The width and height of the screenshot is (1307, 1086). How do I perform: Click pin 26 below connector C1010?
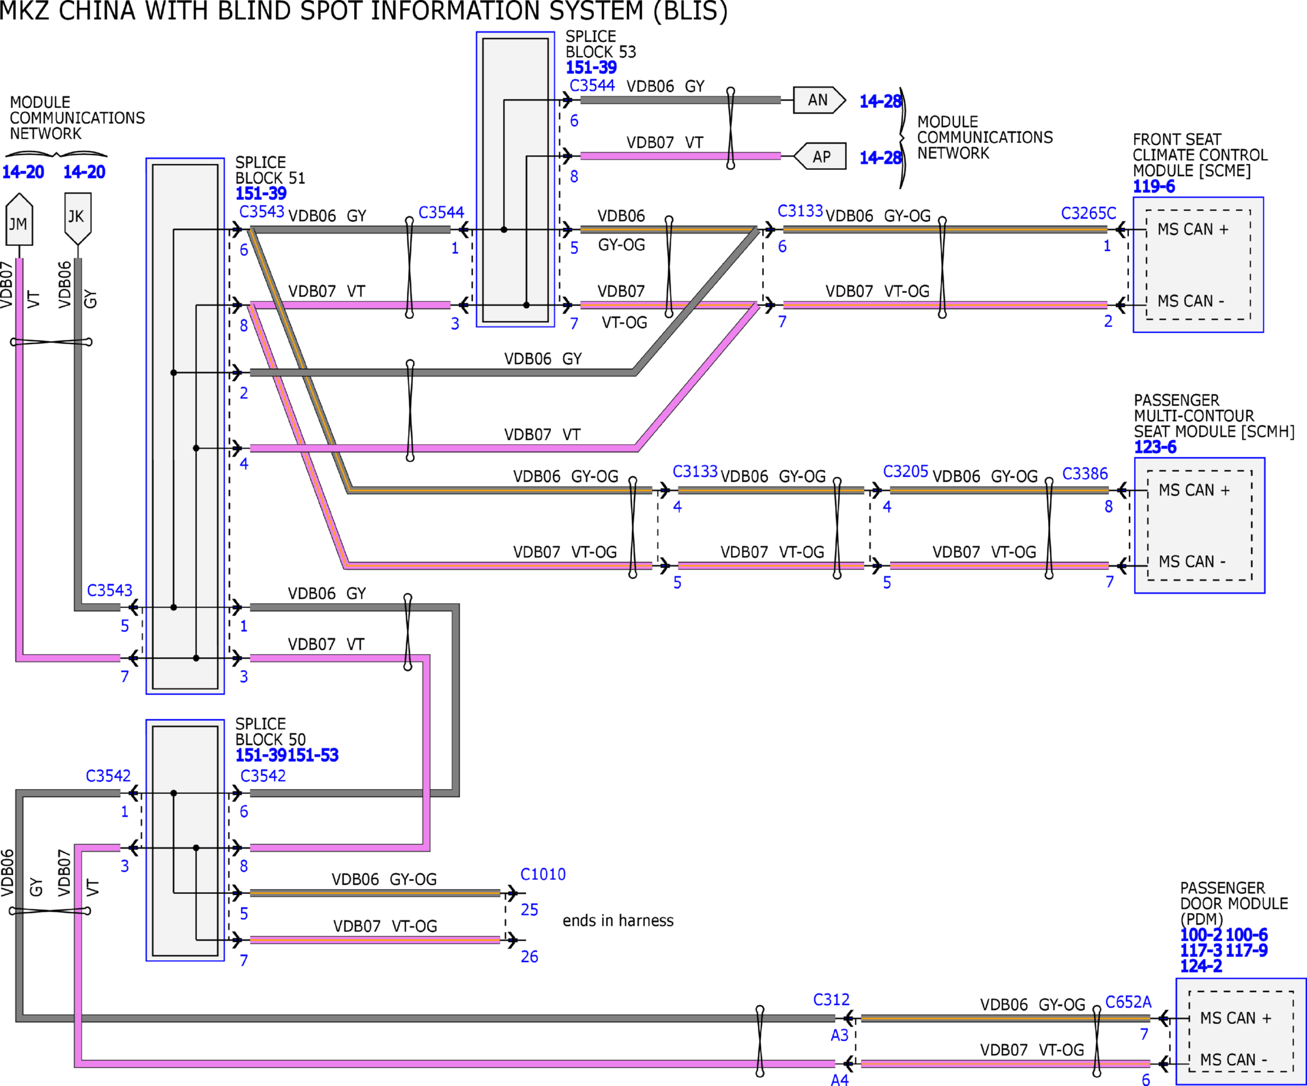tap(529, 957)
